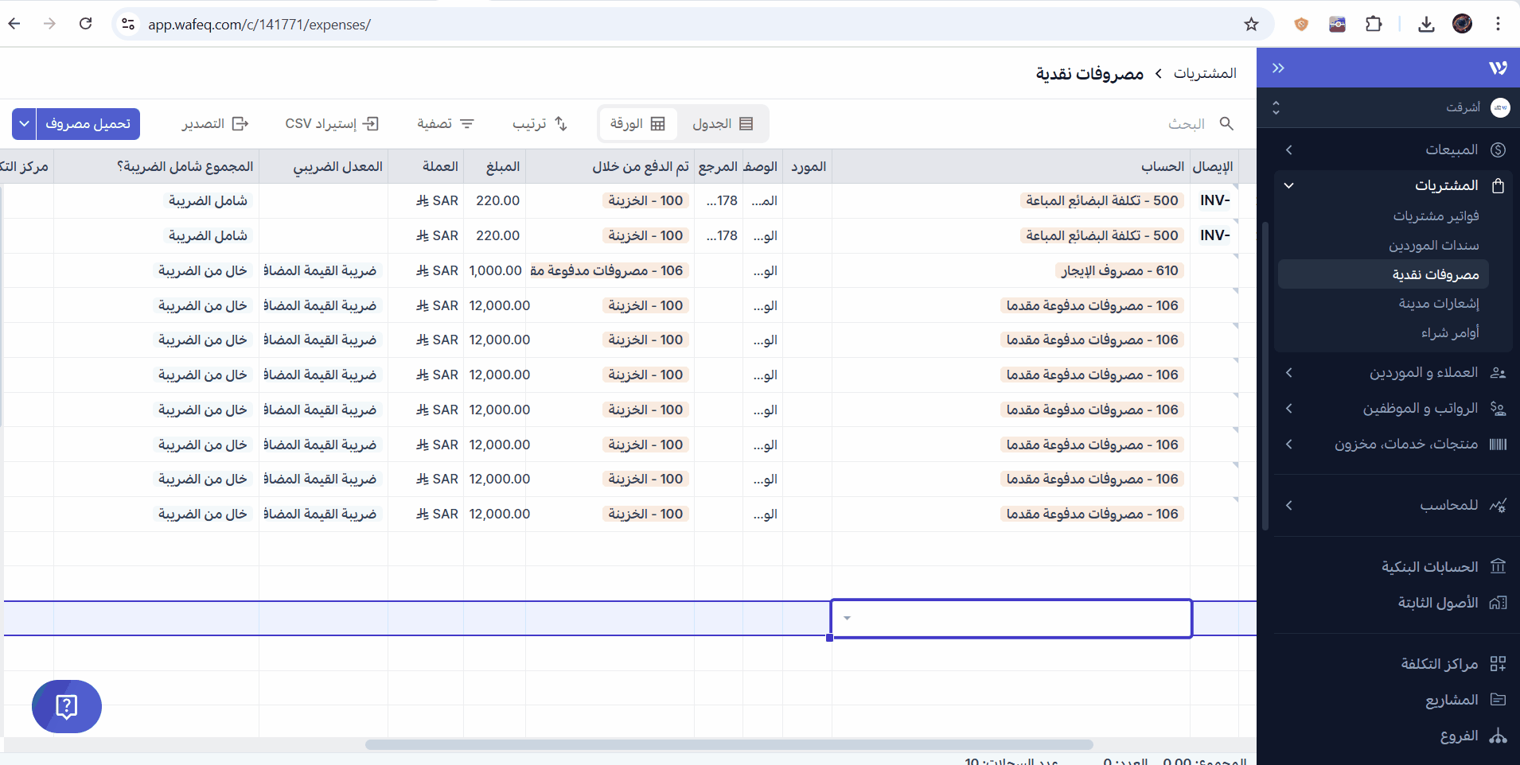
Task: Open Fixed Assets section in sidebar
Action: pyautogui.click(x=1437, y=603)
